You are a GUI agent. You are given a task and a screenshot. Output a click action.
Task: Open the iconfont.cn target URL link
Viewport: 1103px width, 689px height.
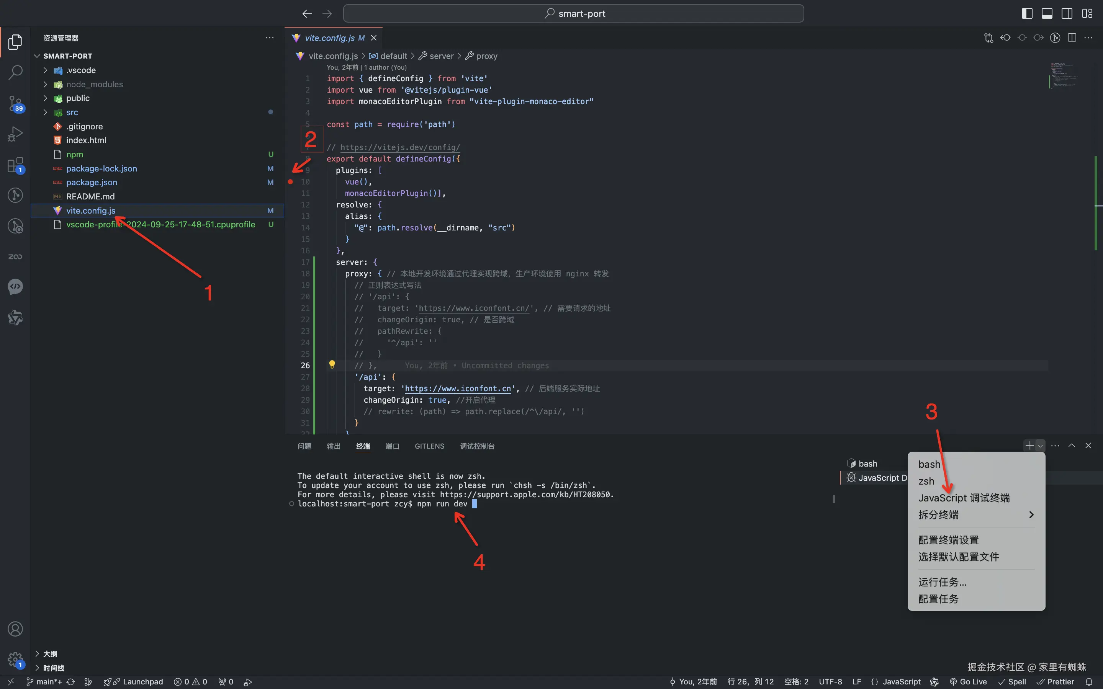point(458,389)
